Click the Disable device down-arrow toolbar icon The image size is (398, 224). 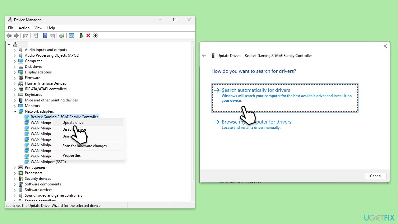pyautogui.click(x=95, y=35)
